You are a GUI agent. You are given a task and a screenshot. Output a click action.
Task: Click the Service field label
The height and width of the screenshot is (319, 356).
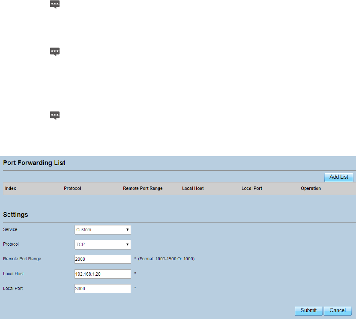click(10, 229)
